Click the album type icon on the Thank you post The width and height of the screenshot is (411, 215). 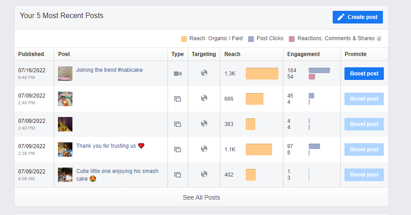[178, 150]
